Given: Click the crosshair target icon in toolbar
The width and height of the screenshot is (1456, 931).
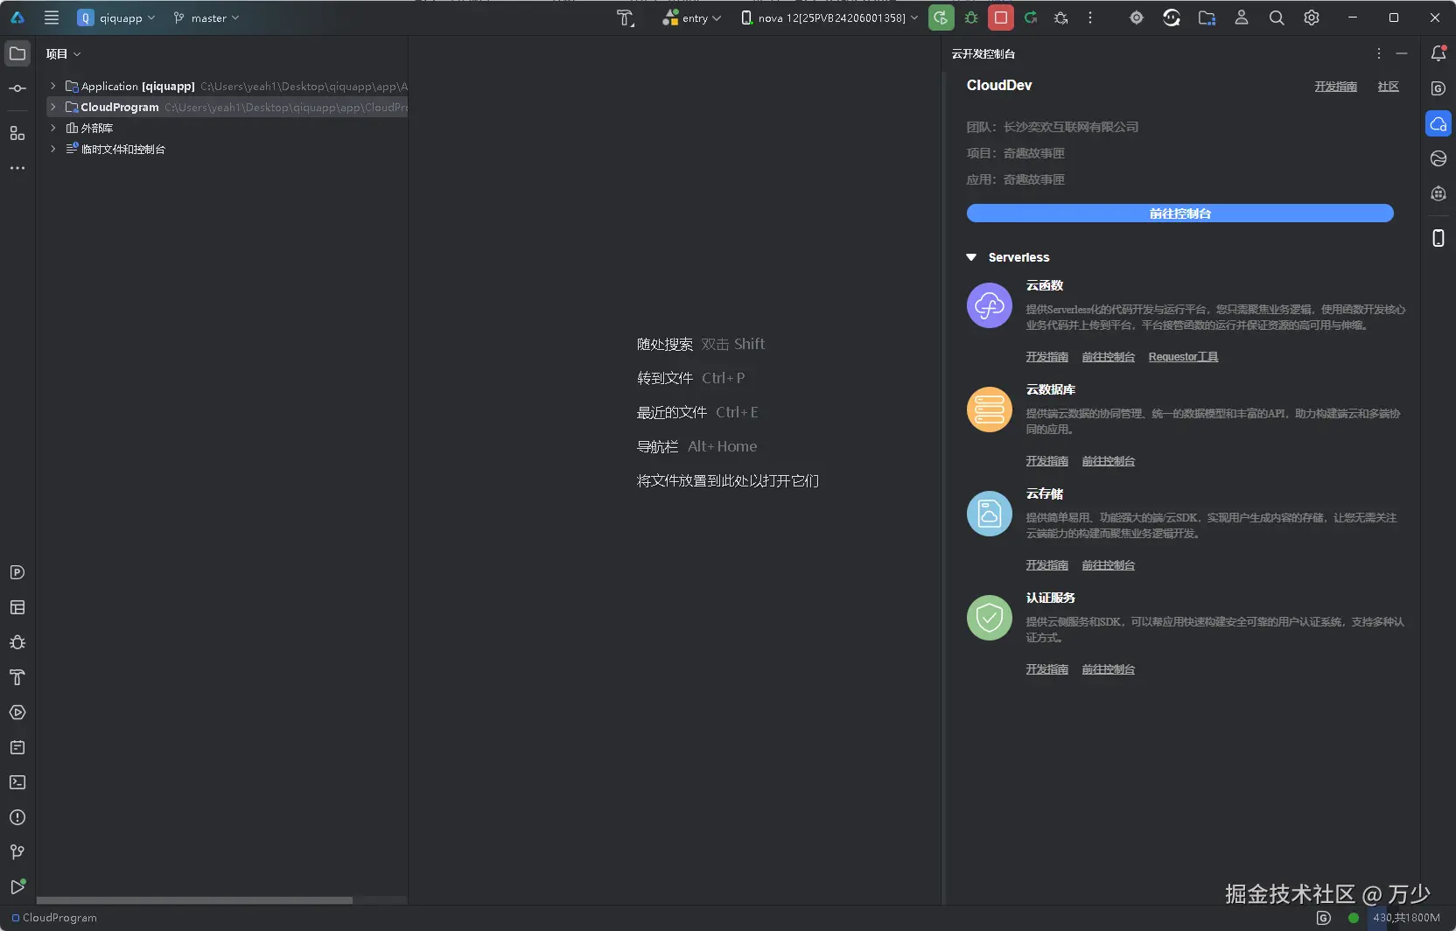Looking at the screenshot, I should (x=1137, y=17).
